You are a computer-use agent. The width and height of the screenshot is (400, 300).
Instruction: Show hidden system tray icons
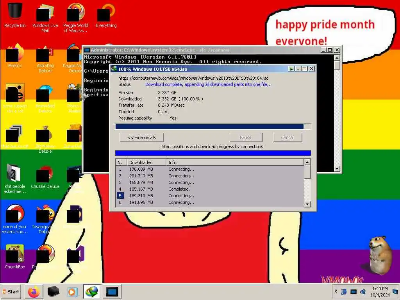click(x=336, y=291)
